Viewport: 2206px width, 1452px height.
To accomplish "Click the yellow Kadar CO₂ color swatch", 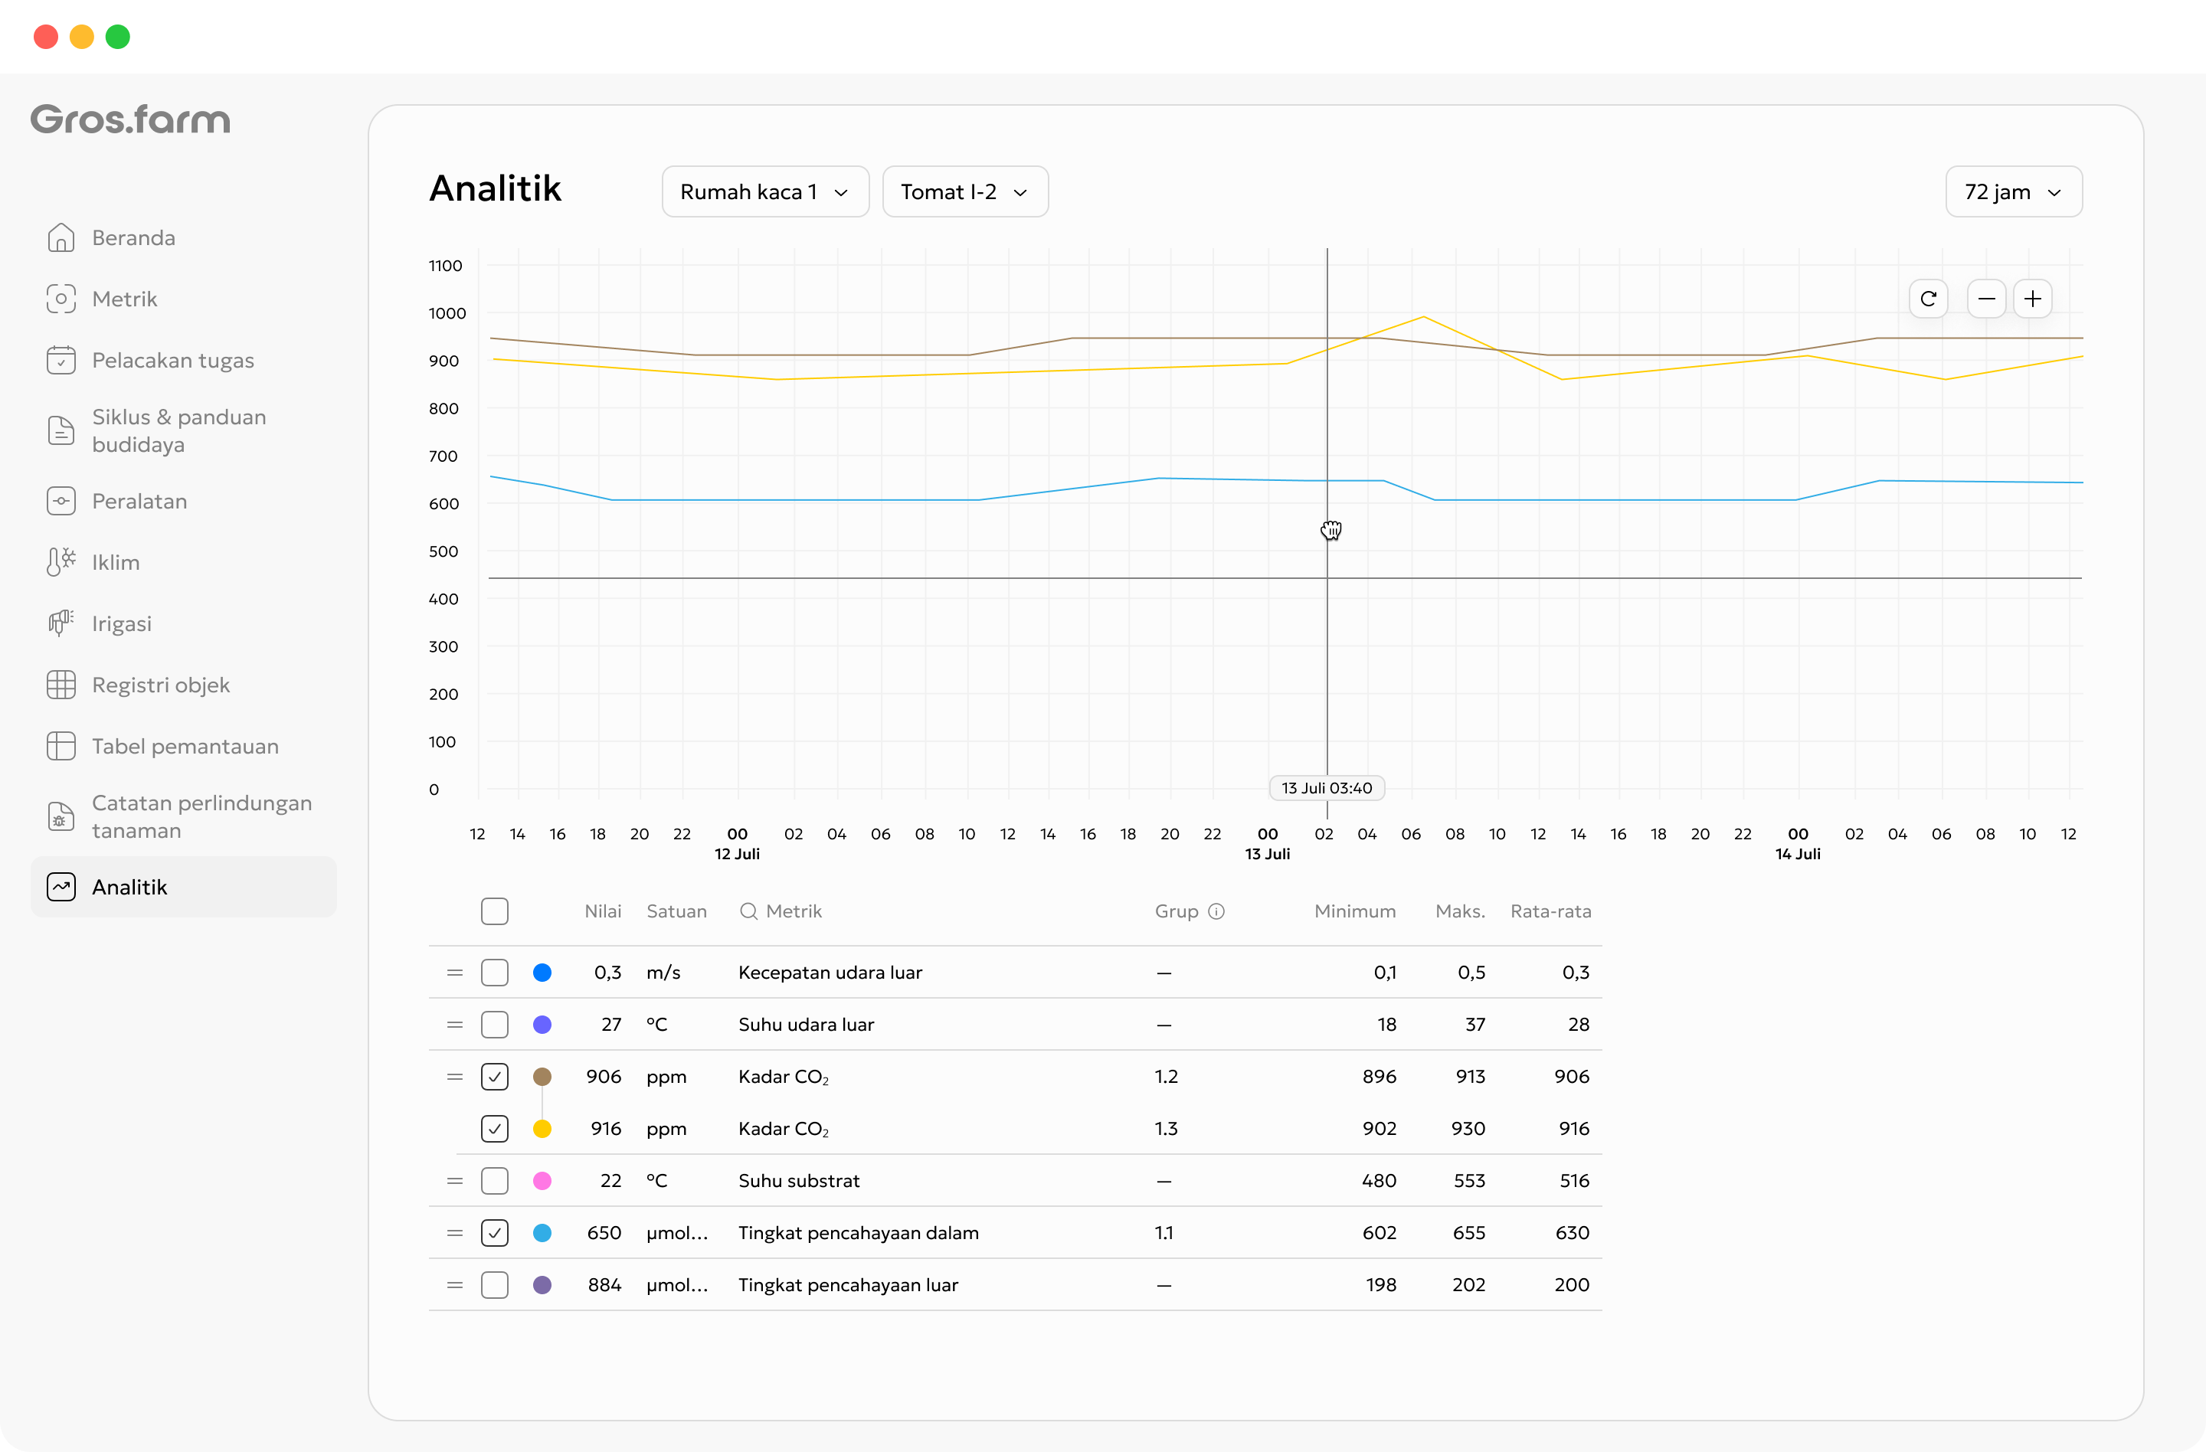I will point(542,1129).
